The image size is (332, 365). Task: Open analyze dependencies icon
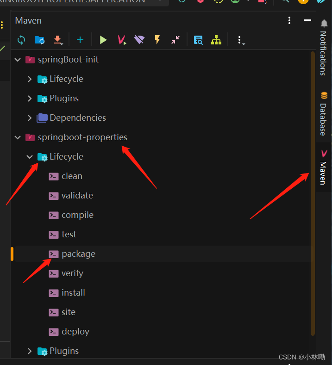pyautogui.click(x=198, y=40)
